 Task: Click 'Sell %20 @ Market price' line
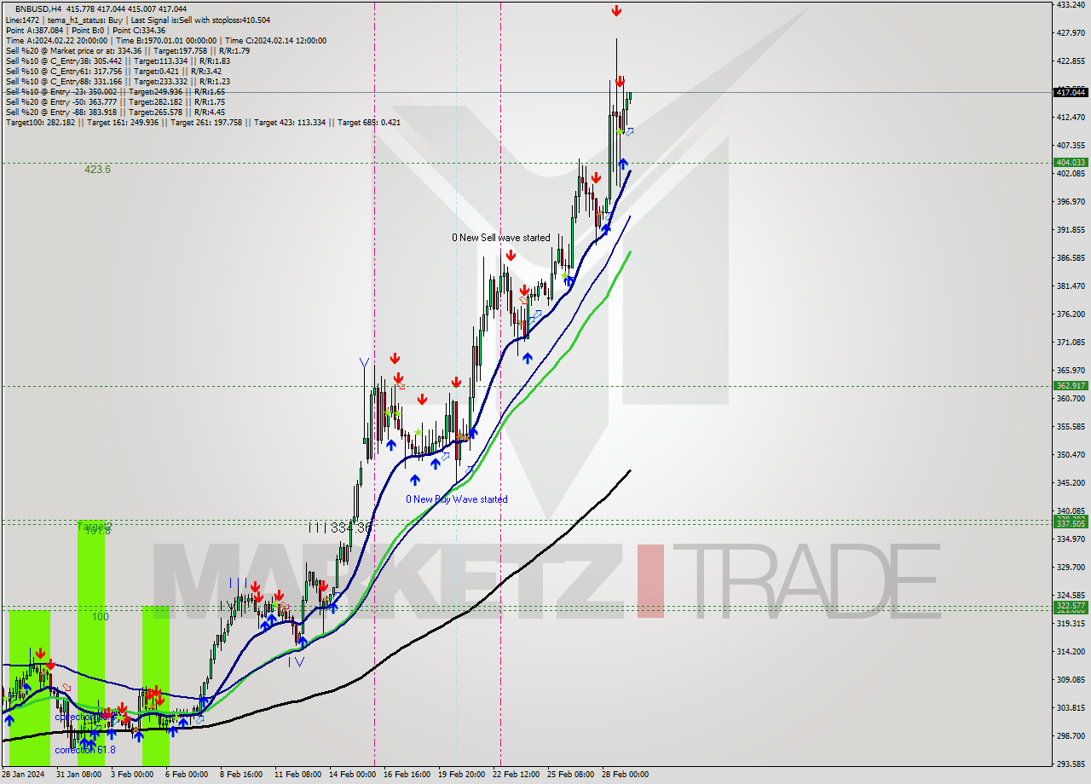pyautogui.click(x=127, y=50)
